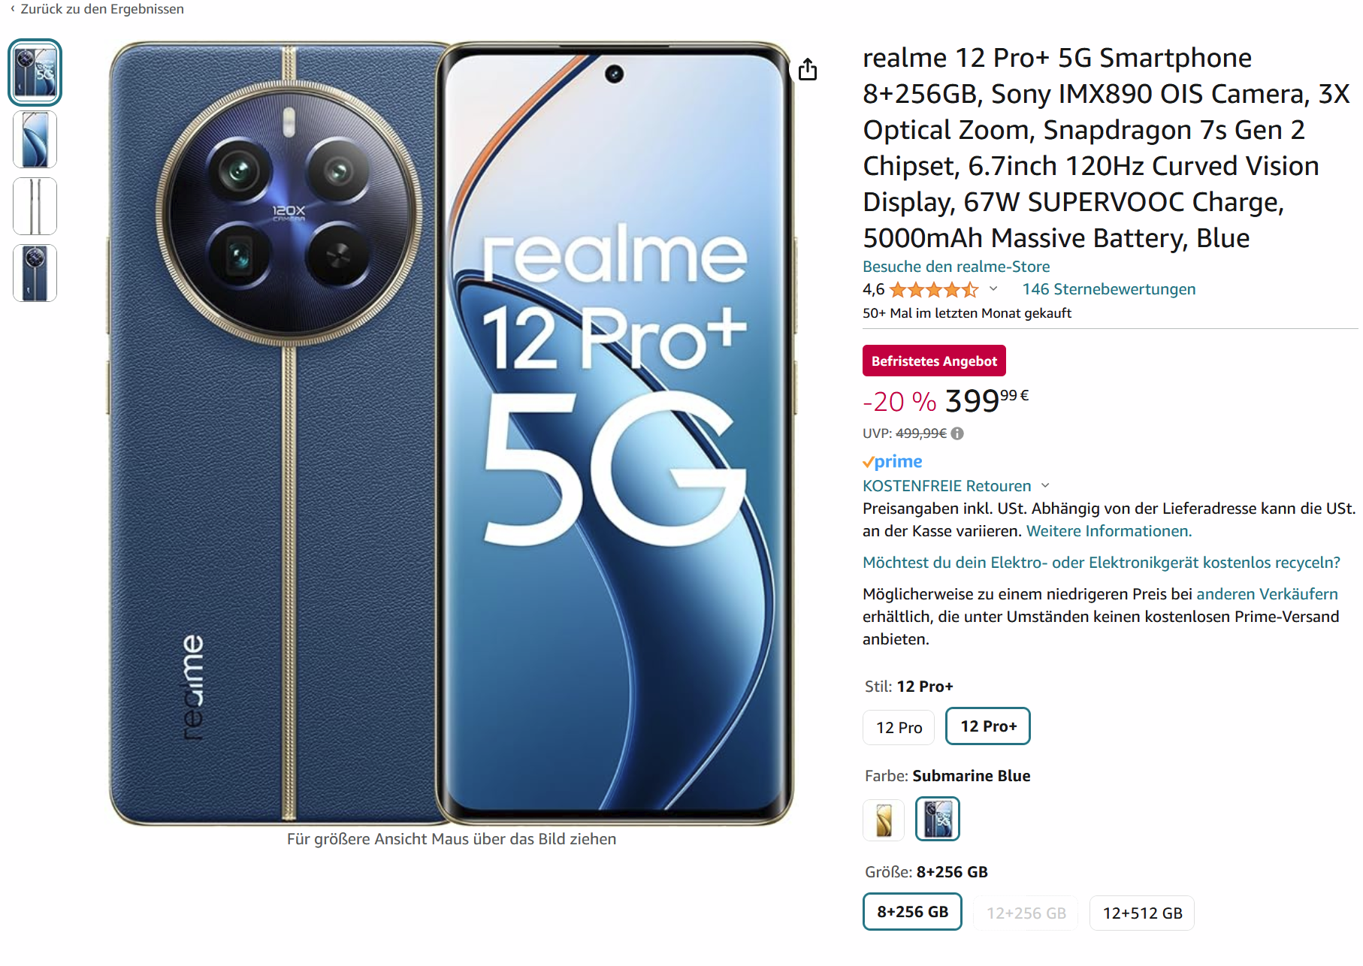The image size is (1363, 966).
Task: Click the prime logo
Action: (893, 461)
